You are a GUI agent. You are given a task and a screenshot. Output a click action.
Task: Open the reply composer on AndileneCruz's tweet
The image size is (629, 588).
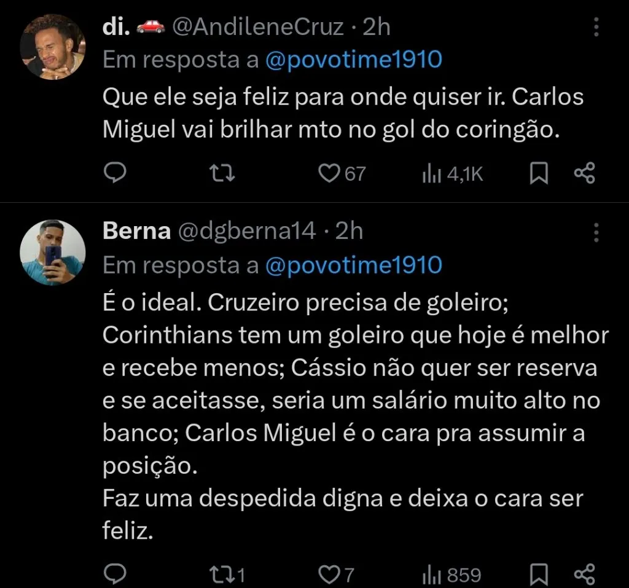(114, 173)
